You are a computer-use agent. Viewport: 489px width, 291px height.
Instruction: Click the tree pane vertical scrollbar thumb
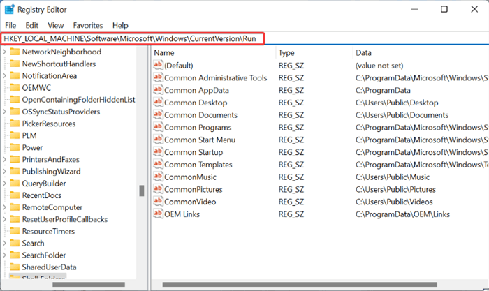[142, 191]
